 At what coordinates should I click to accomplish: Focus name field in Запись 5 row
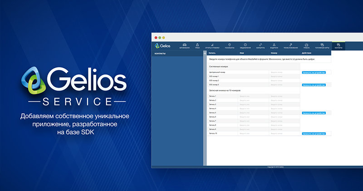(253, 113)
